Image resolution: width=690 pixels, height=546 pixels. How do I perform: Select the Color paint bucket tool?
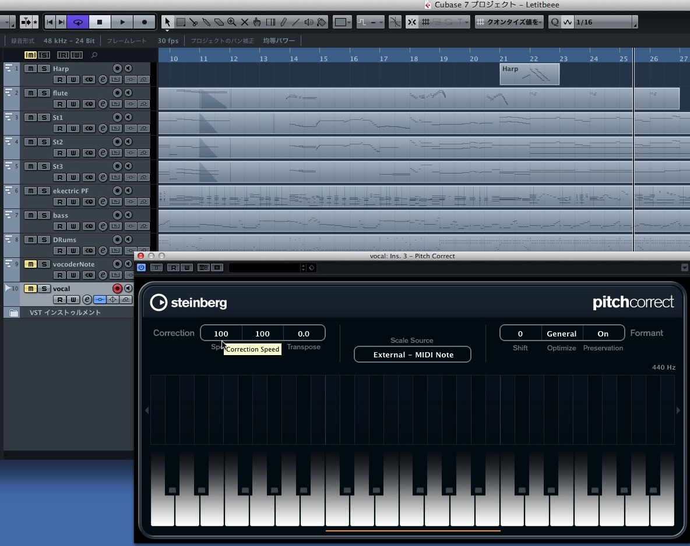[322, 22]
